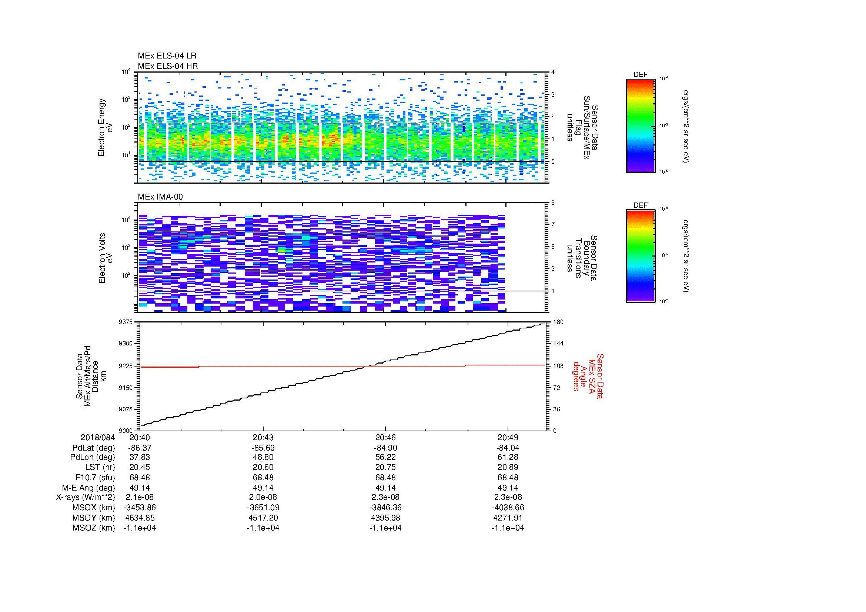Screen dimensions: 866x612
Task: Click the '9225' altitude axis tick
Action: click(x=126, y=366)
